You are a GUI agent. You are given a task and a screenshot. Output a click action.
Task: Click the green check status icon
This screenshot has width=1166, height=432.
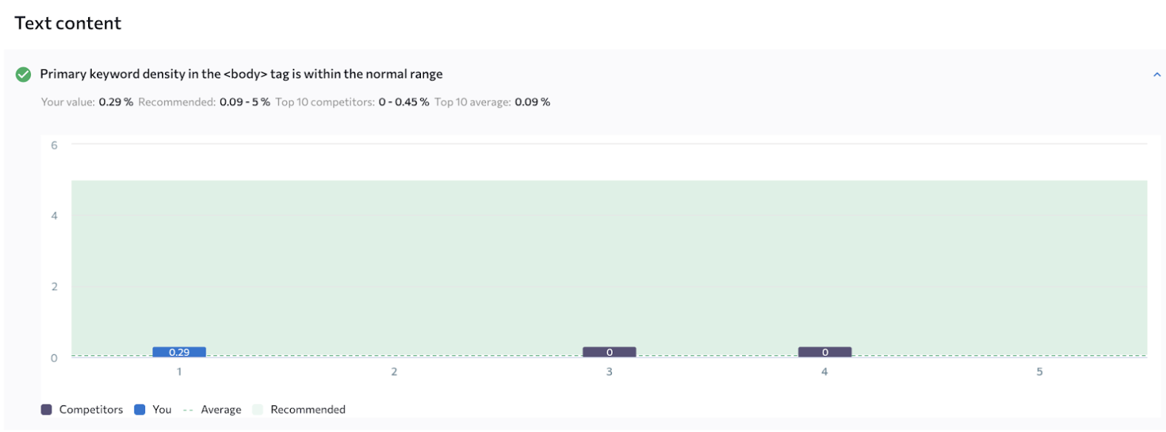tap(24, 74)
